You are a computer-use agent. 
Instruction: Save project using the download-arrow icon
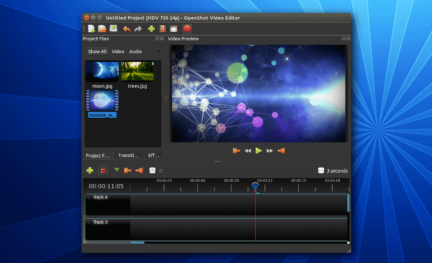113,29
